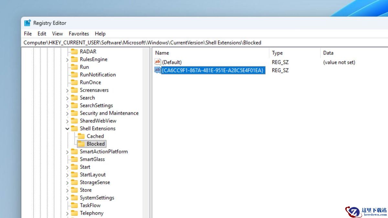Click the Type column header
388x218 pixels.
(277, 53)
